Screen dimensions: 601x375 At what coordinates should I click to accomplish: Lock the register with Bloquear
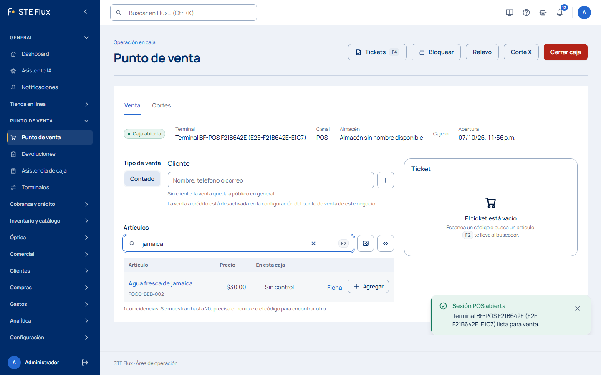436,52
